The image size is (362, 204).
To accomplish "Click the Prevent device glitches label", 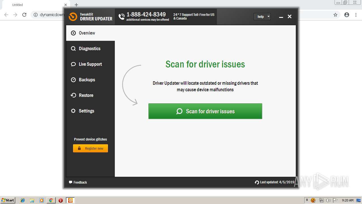I will (x=90, y=139).
